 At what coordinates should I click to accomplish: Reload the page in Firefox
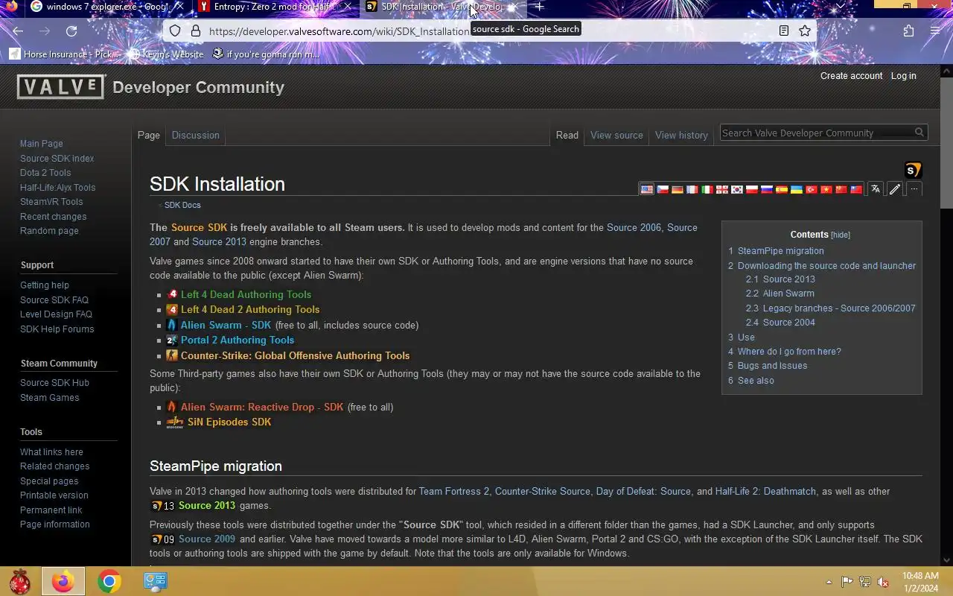tap(71, 31)
